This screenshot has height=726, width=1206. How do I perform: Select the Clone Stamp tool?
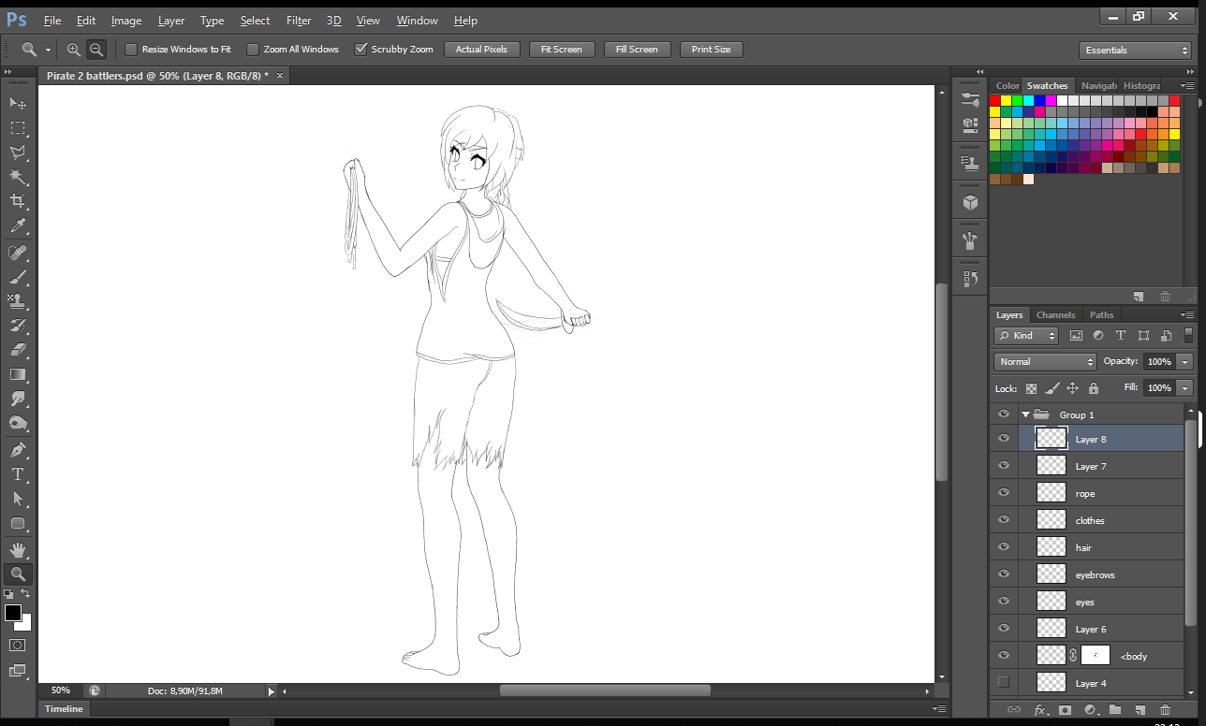click(x=18, y=301)
